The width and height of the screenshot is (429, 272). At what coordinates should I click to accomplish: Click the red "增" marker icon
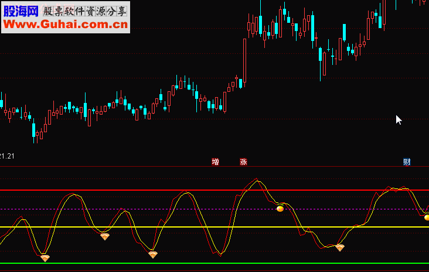click(x=215, y=162)
